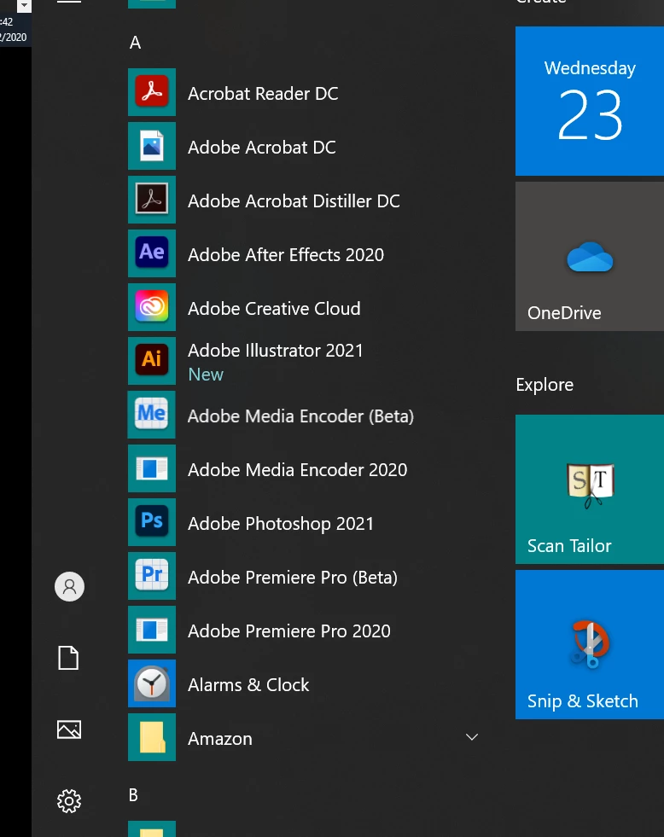
Task: Click the Premiere Pro (Beta) Pr icon
Action: [152, 576]
